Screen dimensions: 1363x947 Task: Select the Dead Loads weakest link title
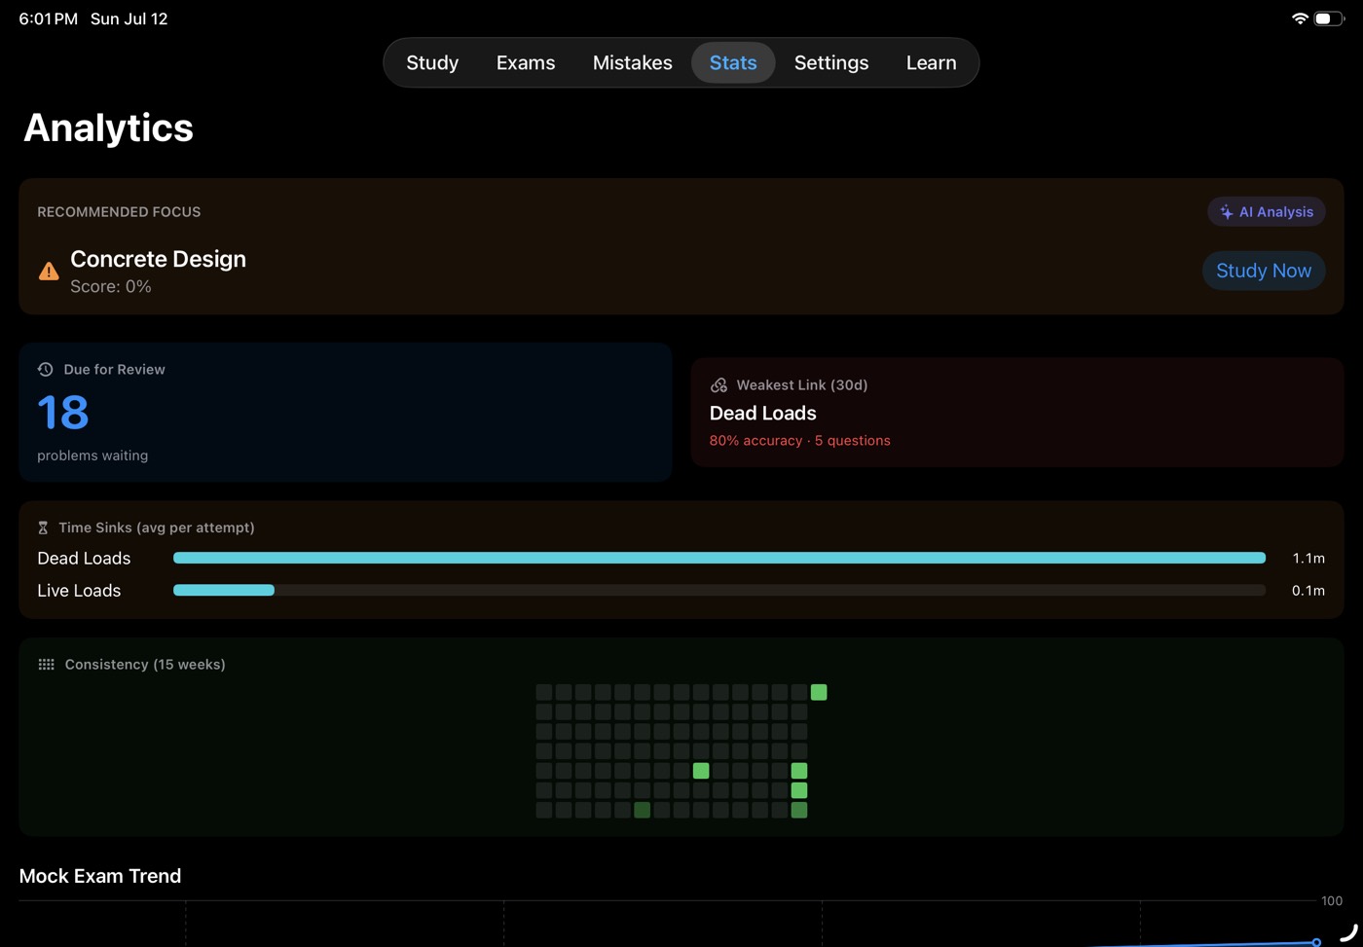tap(763, 414)
